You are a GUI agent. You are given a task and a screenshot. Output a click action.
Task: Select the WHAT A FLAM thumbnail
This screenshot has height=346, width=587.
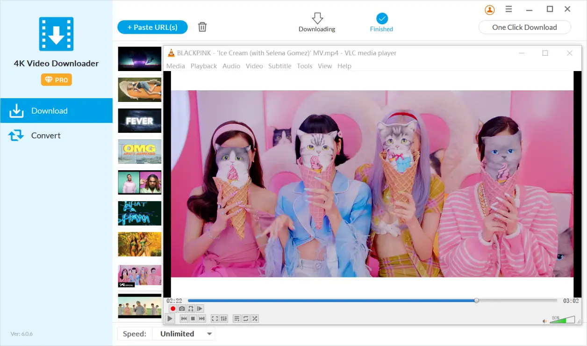tap(140, 213)
